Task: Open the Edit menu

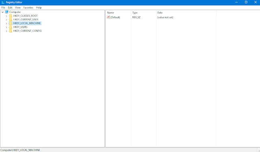Action: click(10, 8)
